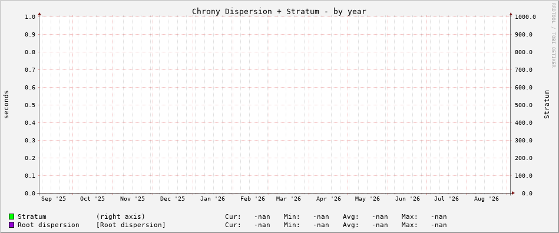Click the Root dispersion row 'Avg:' label
The image size is (559, 233).
point(351,225)
